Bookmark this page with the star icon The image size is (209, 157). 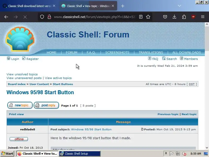148,17
